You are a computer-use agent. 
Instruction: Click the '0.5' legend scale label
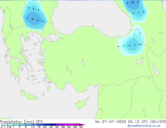9,127
